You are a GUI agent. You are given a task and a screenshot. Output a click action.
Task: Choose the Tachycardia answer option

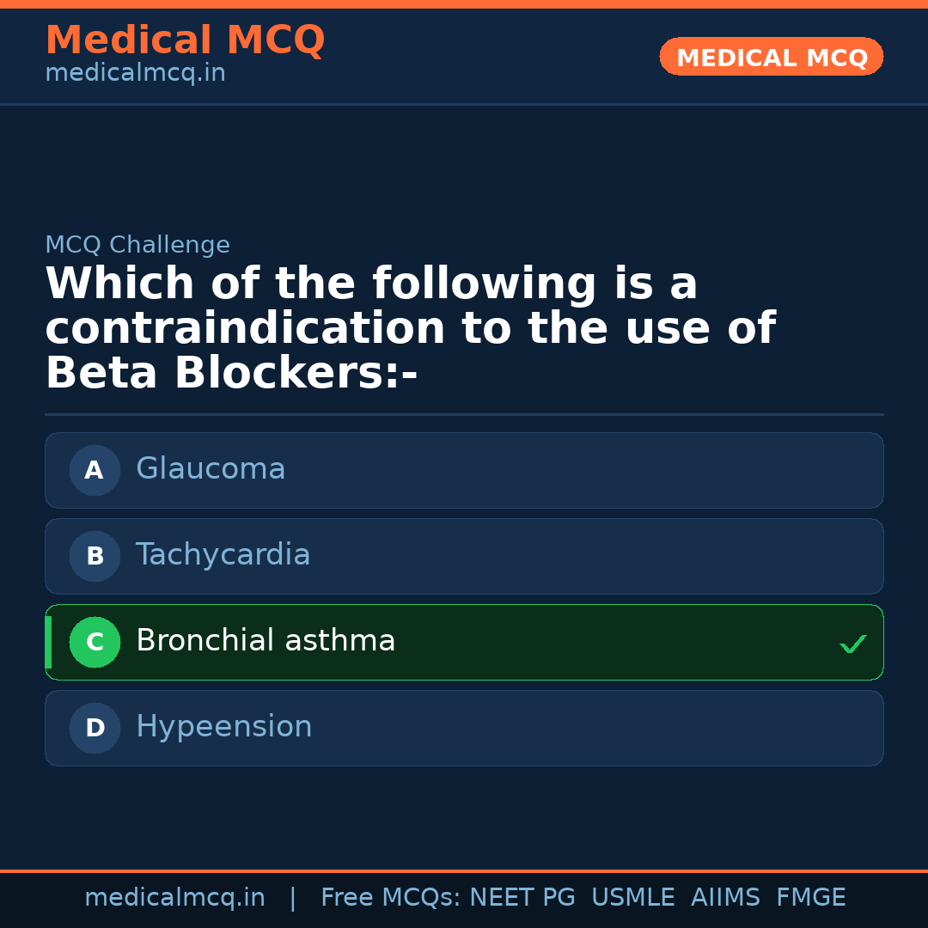tap(464, 556)
